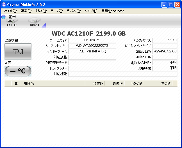Select the Disk 1 drive icon

(x=35, y=21)
